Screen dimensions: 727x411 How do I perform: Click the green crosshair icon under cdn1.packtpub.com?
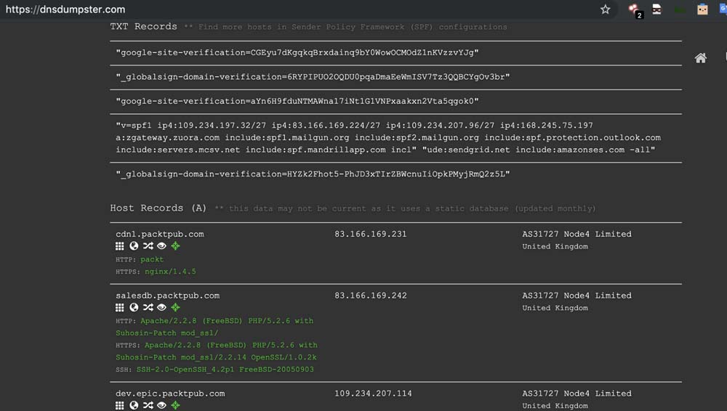click(175, 246)
